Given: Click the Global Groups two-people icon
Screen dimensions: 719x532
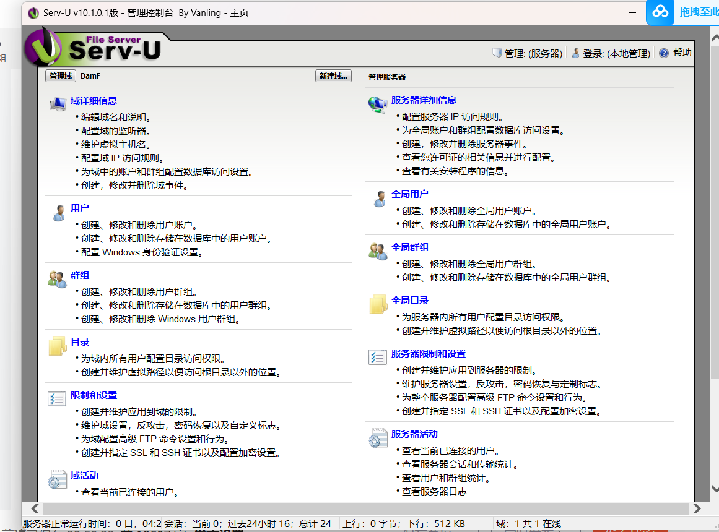Looking at the screenshot, I should point(378,252).
